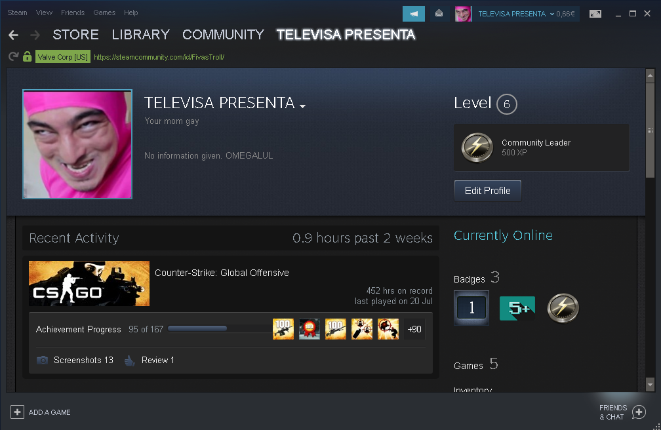Click the Community Leader lightning badge icon
This screenshot has height=430, width=661.
tap(477, 147)
